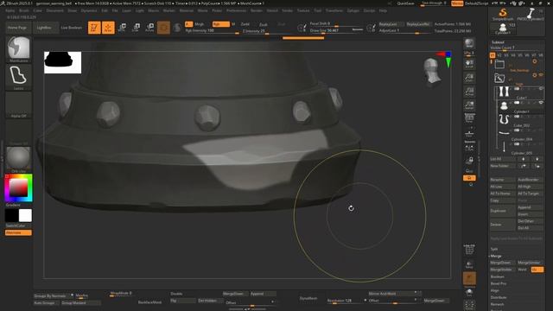Screen dimensions: 553x311
Task: Open the Transform menu
Action: (334, 10)
